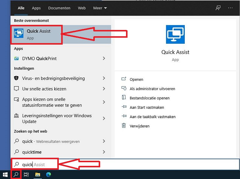Select the large Quick Assist icon in preview pane
This screenshot has width=240, height=179.
coord(175,34)
